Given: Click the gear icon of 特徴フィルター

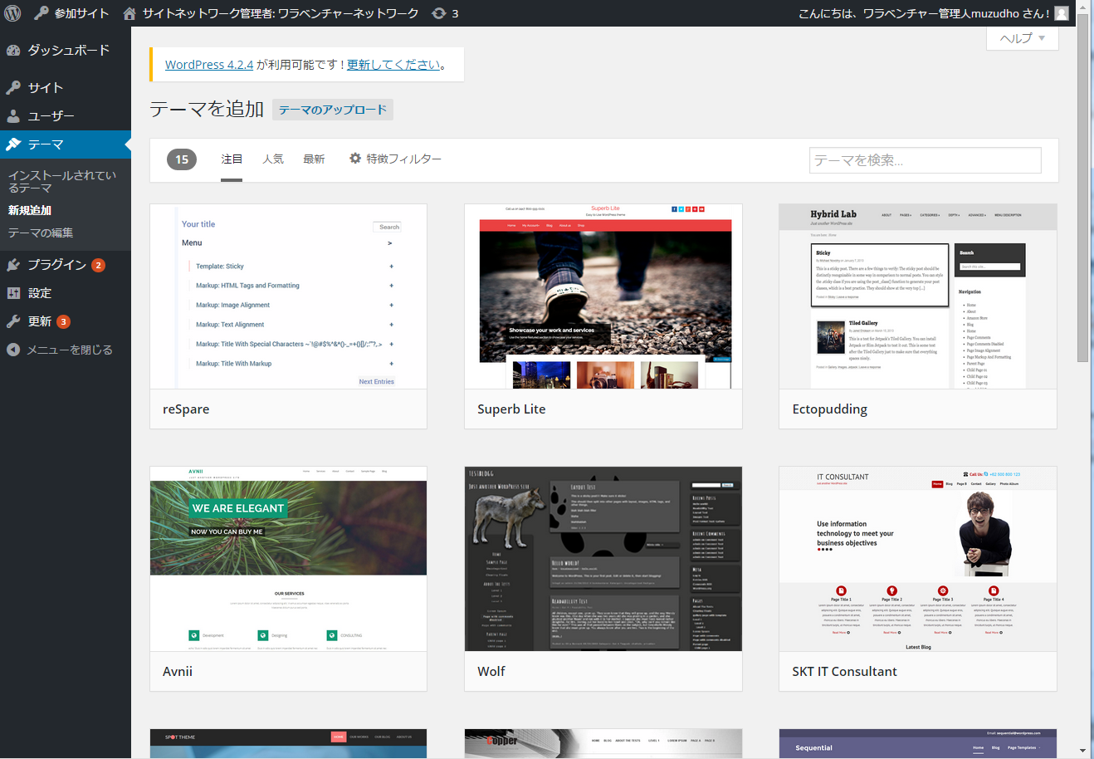Looking at the screenshot, I should pyautogui.click(x=355, y=159).
